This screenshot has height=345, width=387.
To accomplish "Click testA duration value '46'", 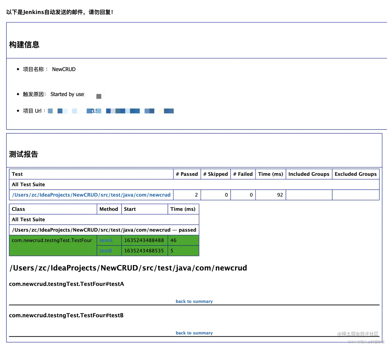I will tap(173, 240).
